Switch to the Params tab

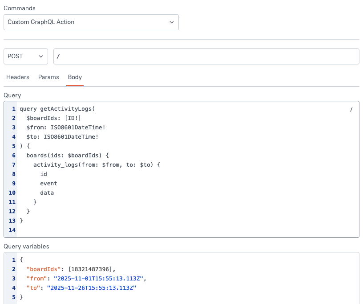tap(48, 77)
